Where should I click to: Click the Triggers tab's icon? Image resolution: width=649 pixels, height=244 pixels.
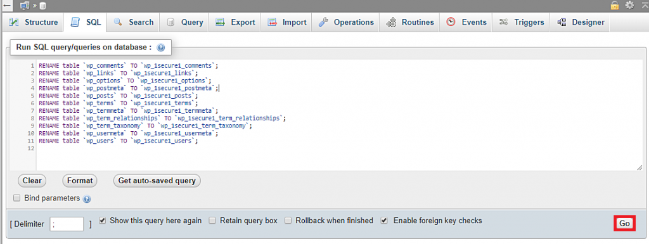pos(504,22)
